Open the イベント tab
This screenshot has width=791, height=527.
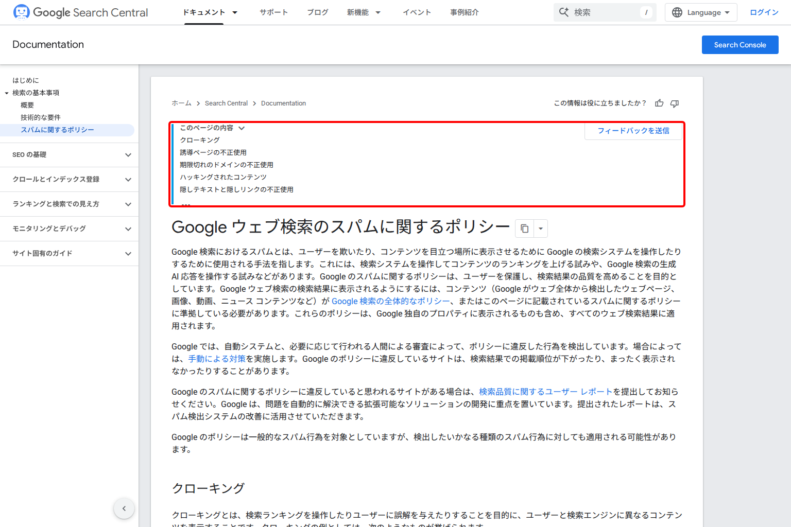pos(417,12)
